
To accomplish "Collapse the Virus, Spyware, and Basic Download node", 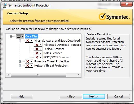I will click(x=20, y=41).
